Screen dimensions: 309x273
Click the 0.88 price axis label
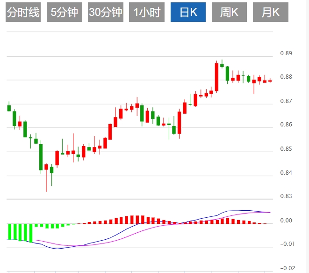286,77
